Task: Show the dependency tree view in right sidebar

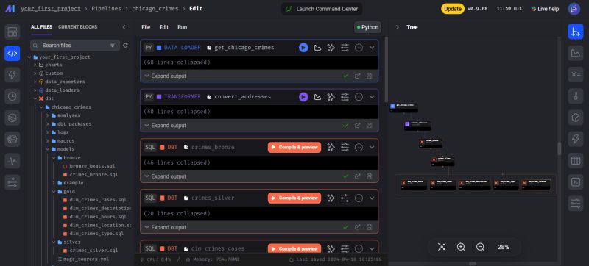Action: click(576, 32)
